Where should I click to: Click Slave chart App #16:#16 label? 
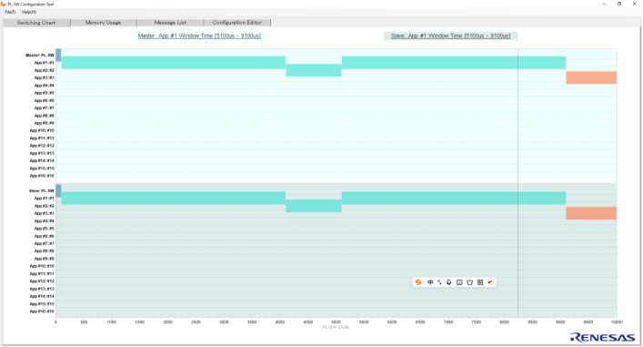point(42,311)
